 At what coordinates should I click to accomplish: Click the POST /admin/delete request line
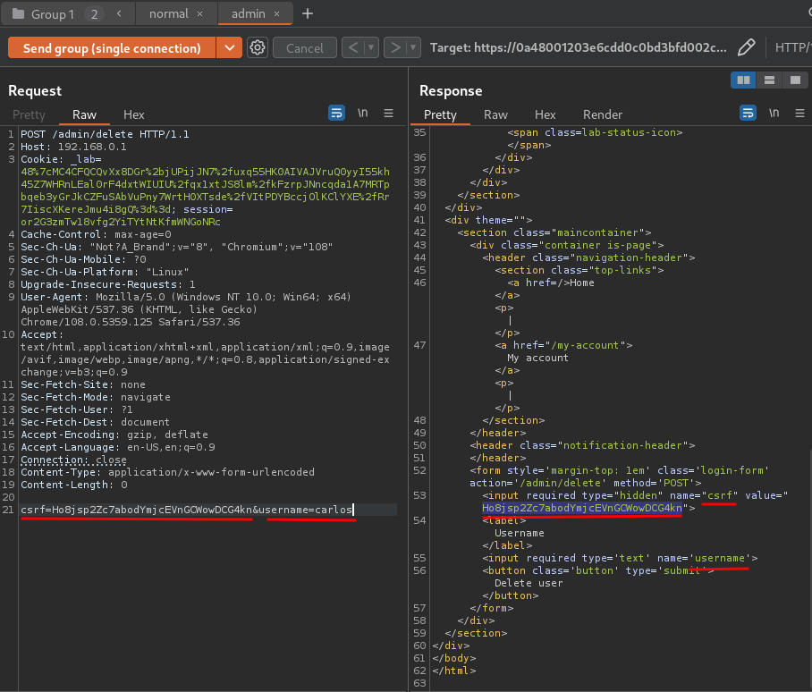tap(105, 134)
